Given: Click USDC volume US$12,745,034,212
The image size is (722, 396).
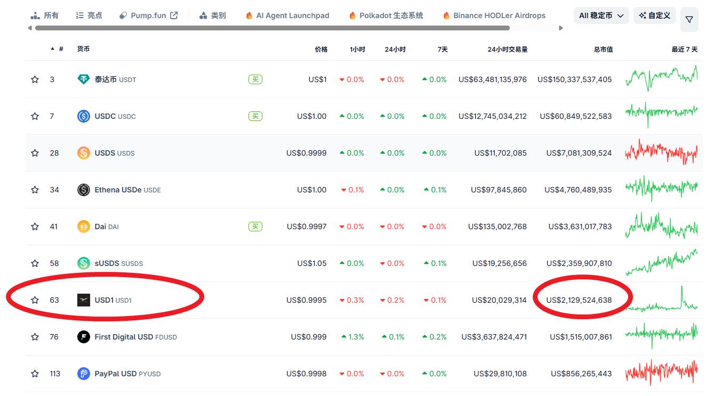Looking at the screenshot, I should tap(492, 116).
